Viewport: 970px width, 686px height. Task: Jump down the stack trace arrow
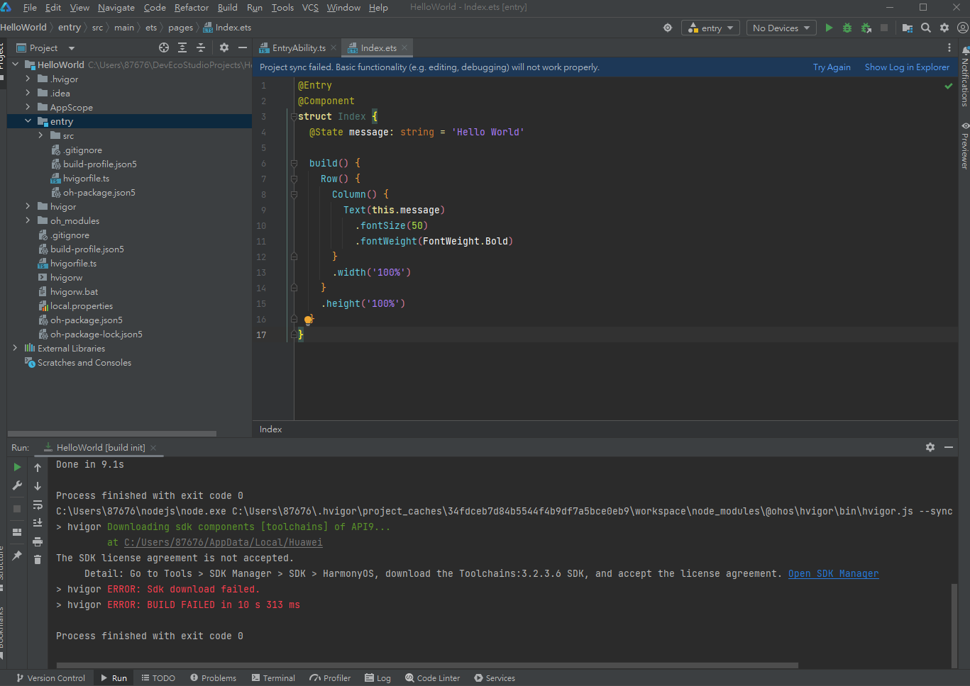tap(38, 486)
